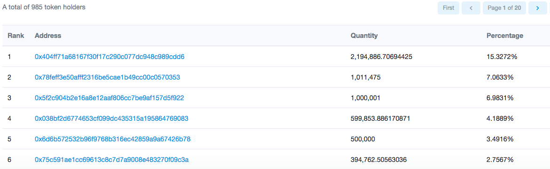Click the total of 985 token holders text
The width and height of the screenshot is (550, 169).
coord(44,7)
